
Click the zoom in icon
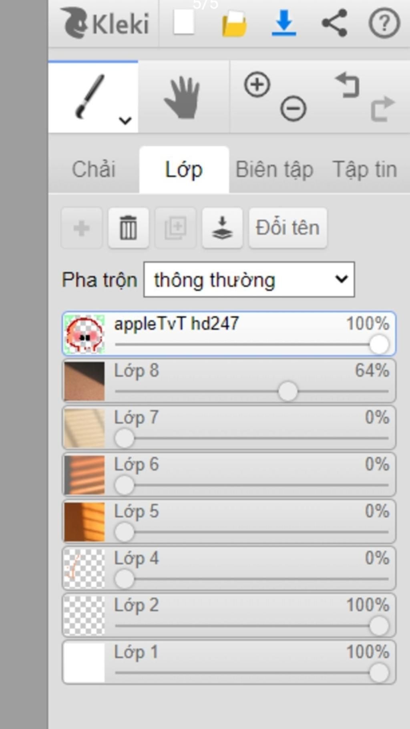[x=257, y=85]
